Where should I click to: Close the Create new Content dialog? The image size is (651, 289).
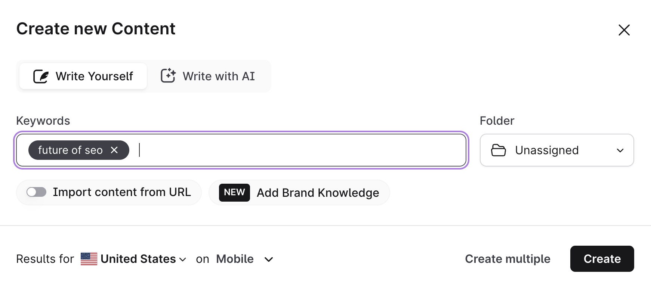[x=624, y=30]
